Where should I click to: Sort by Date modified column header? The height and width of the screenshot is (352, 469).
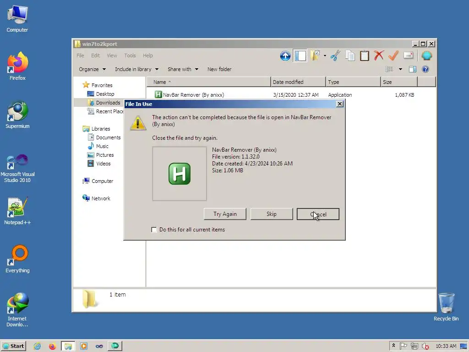(298, 82)
